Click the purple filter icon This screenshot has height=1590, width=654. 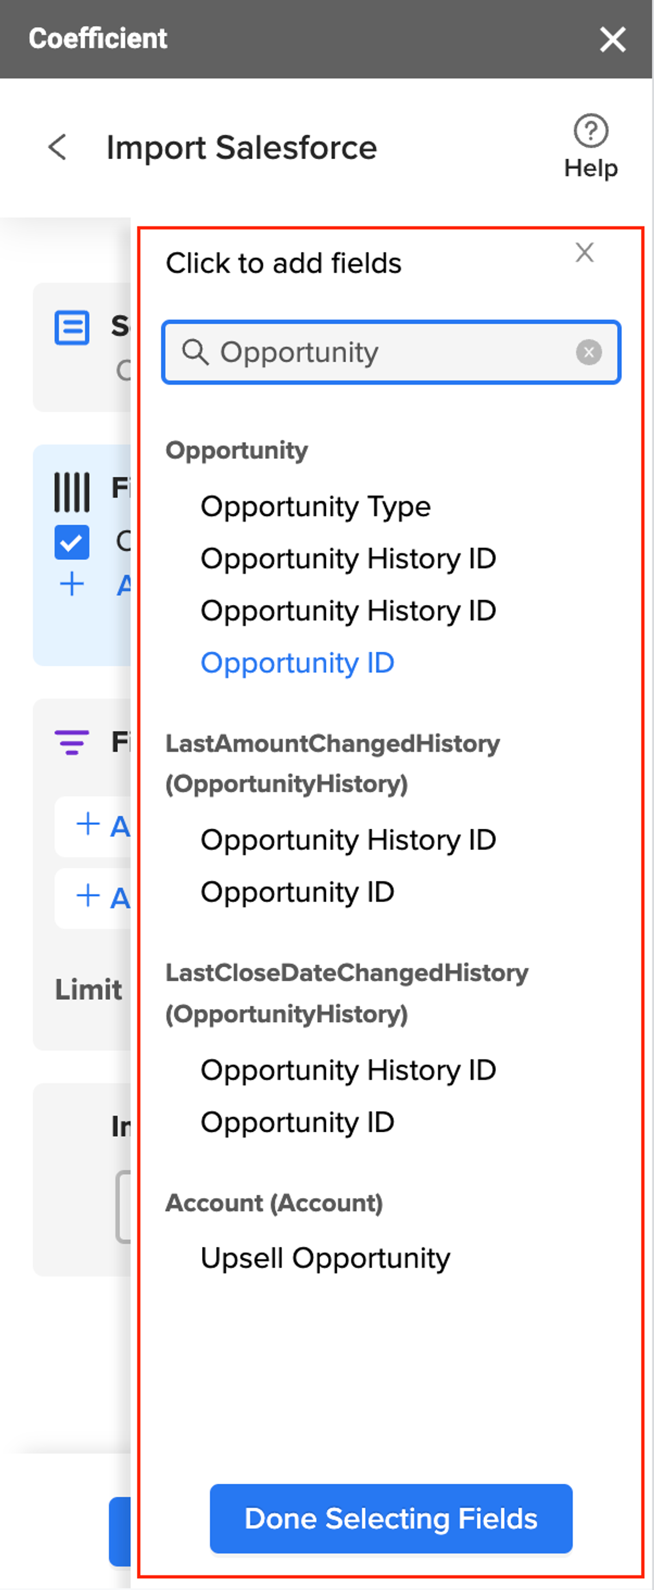click(72, 743)
